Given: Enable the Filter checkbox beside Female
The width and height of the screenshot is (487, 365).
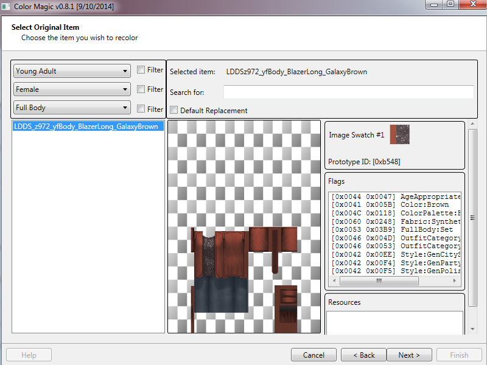Looking at the screenshot, I should 141,89.
